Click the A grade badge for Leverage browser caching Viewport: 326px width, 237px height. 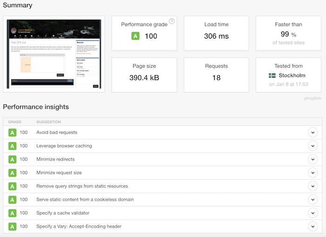(x=12, y=146)
